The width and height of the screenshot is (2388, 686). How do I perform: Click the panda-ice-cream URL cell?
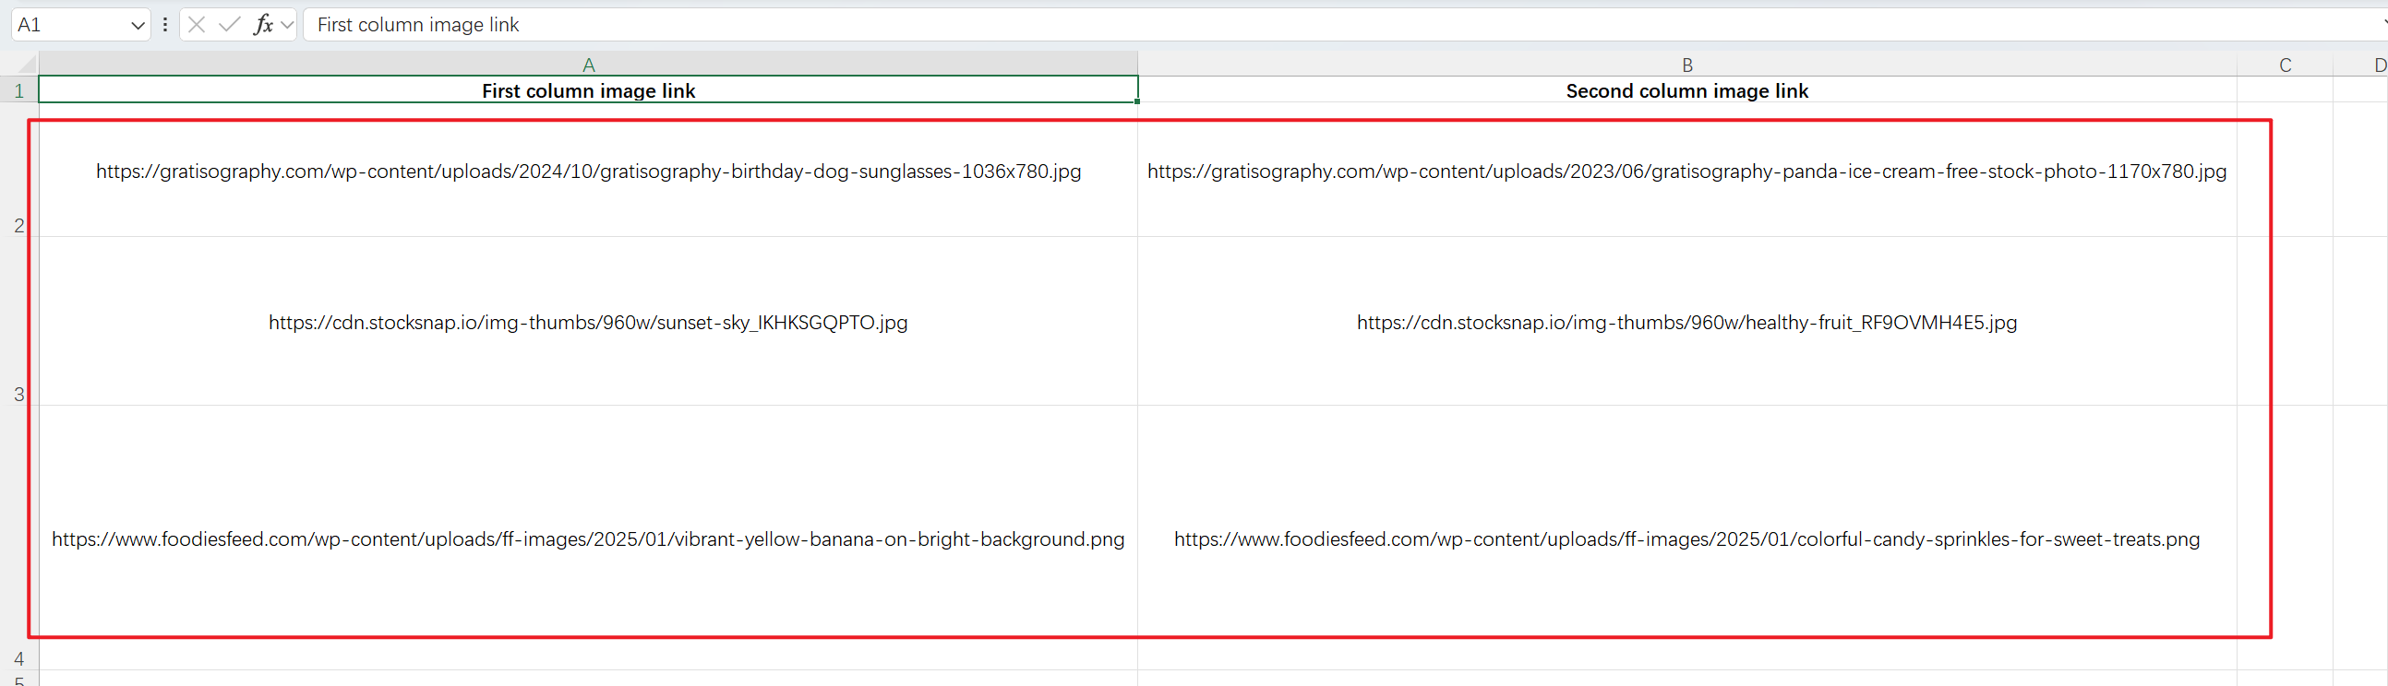pos(1687,171)
